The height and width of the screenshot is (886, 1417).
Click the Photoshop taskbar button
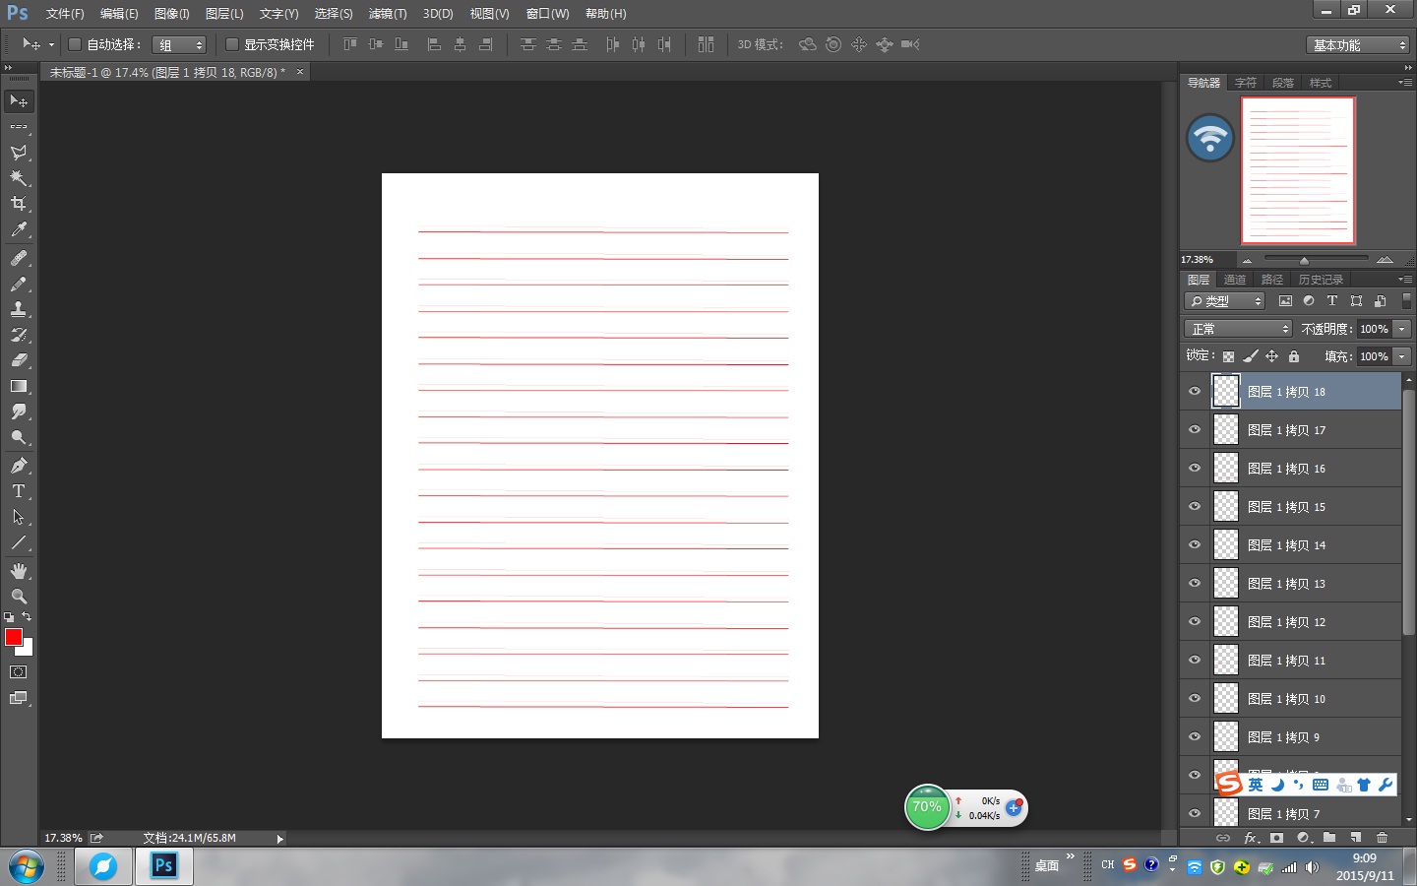[163, 866]
